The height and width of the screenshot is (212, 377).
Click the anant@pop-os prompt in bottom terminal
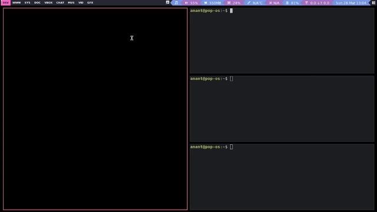coord(209,147)
